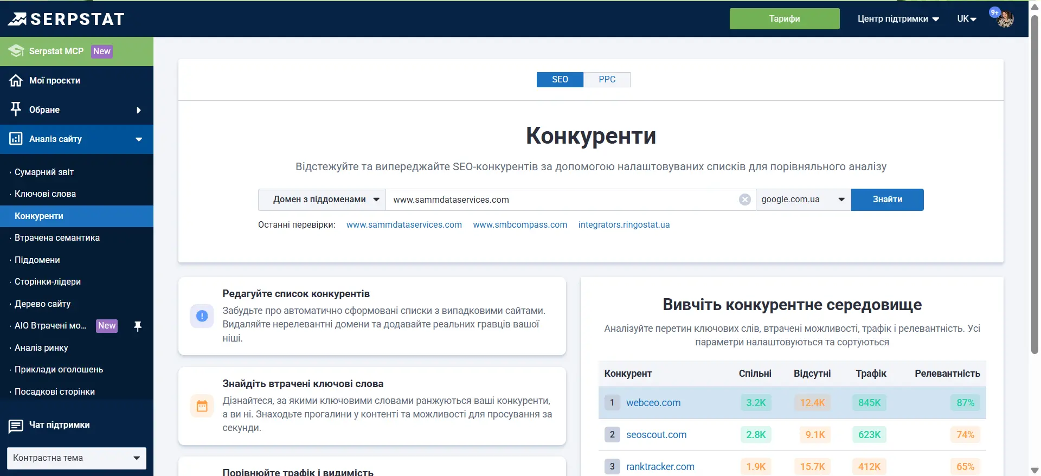Screen dimensions: 1041x476
Task: Open Serpstat MCP graduation-cap icon
Action: 16,51
